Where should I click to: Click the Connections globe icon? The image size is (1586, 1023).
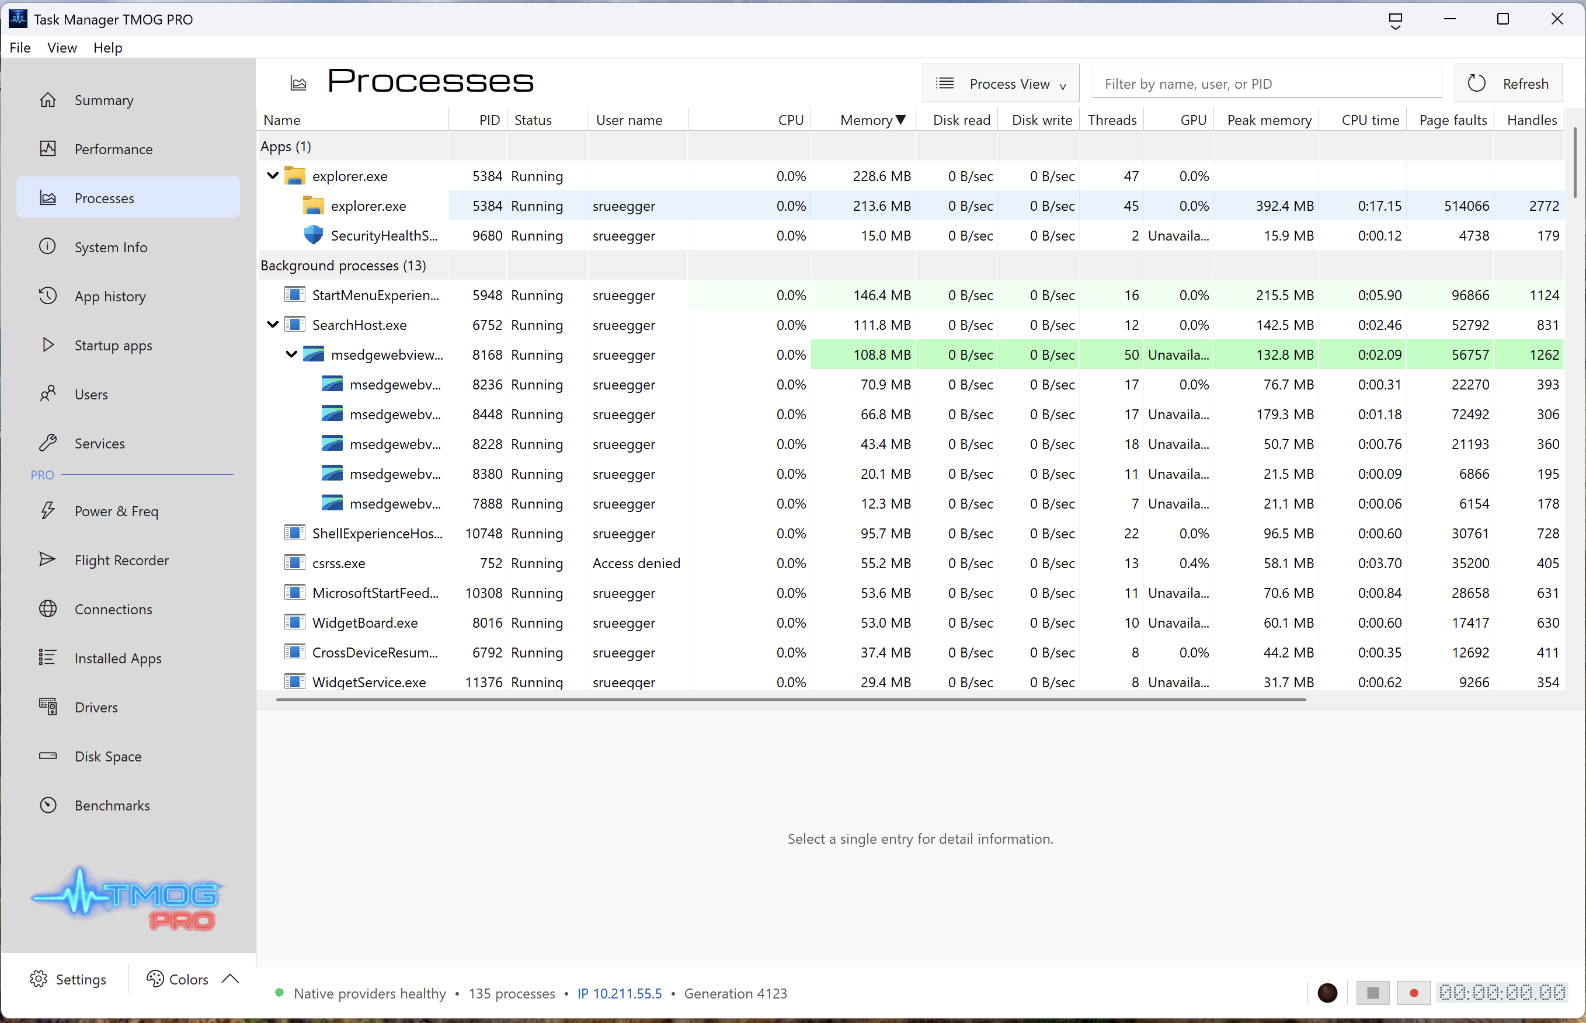click(48, 609)
